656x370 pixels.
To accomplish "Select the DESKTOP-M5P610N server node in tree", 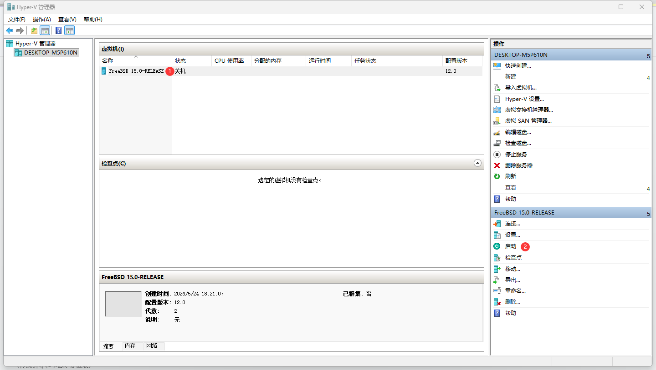I will (46, 53).
